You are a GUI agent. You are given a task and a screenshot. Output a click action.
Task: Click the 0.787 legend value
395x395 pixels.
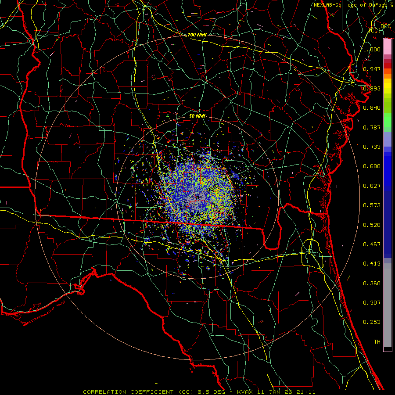click(x=372, y=127)
